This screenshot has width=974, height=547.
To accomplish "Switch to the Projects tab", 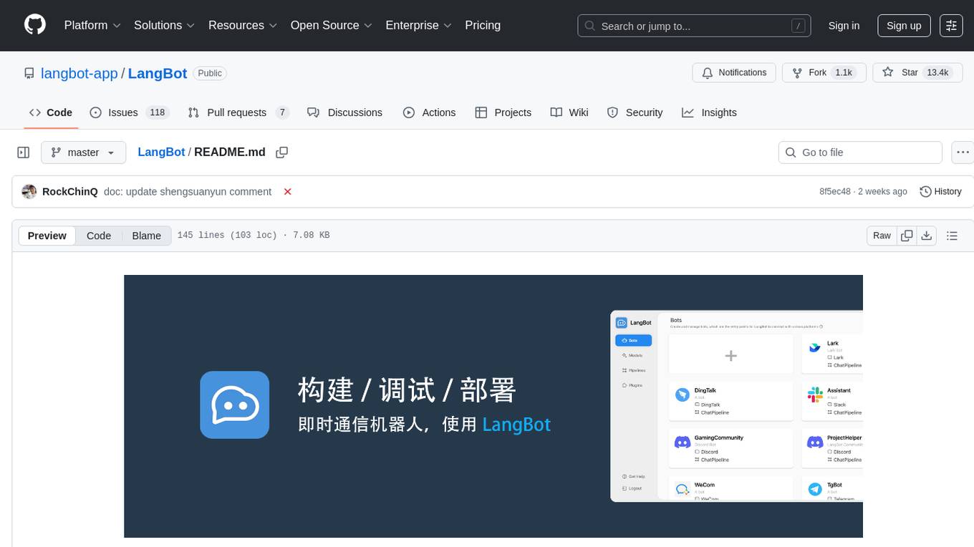I will click(503, 112).
